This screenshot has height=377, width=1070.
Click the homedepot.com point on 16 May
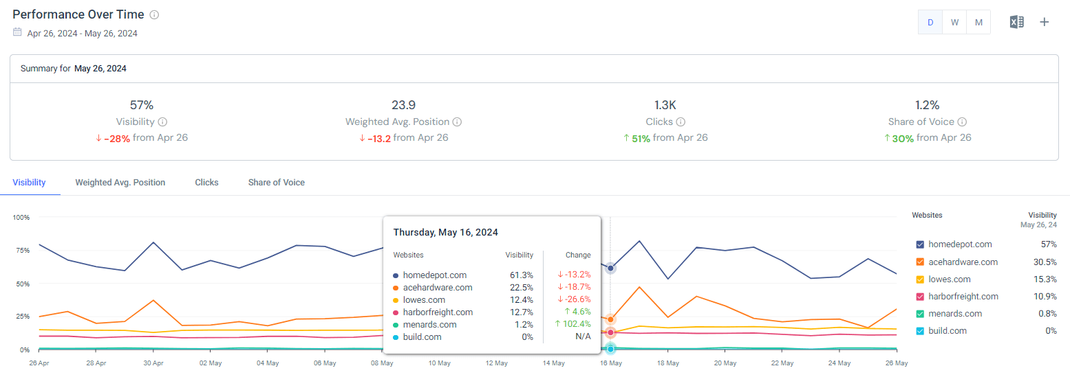coord(610,268)
